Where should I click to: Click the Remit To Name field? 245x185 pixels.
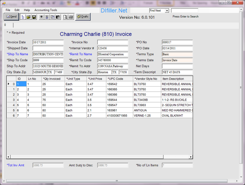[113, 54]
